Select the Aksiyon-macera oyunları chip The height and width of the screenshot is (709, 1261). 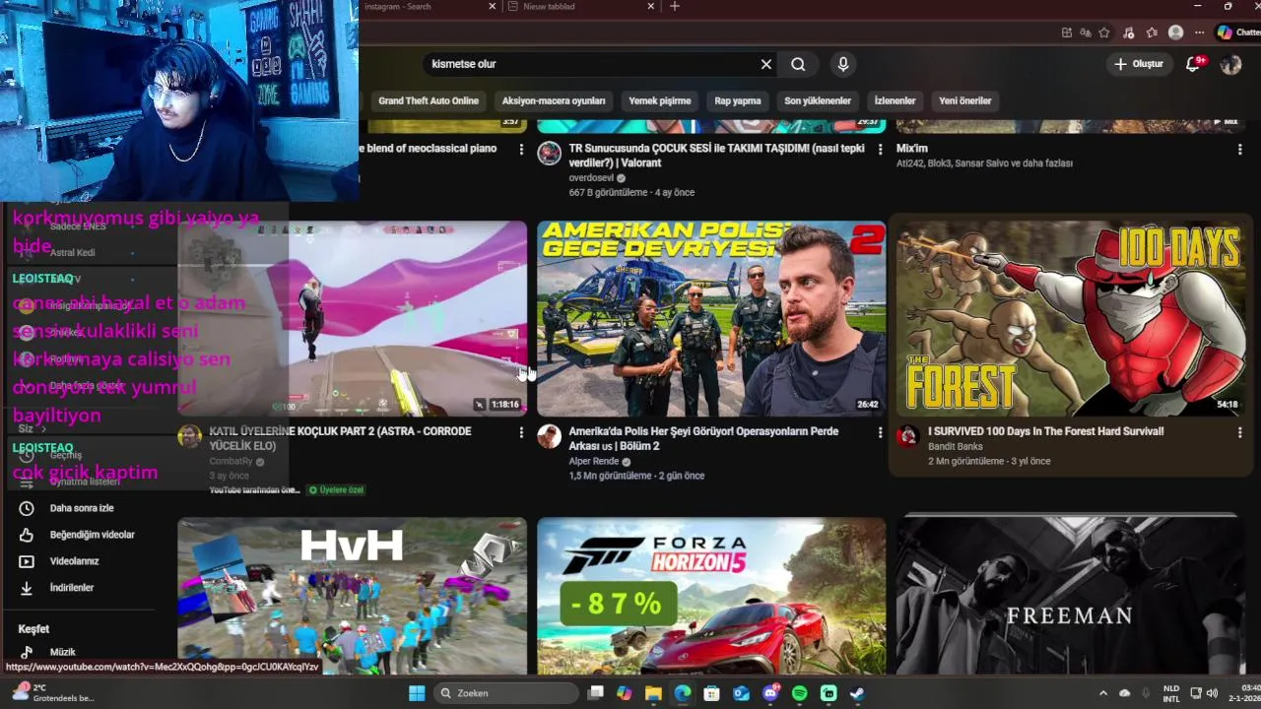[554, 100]
